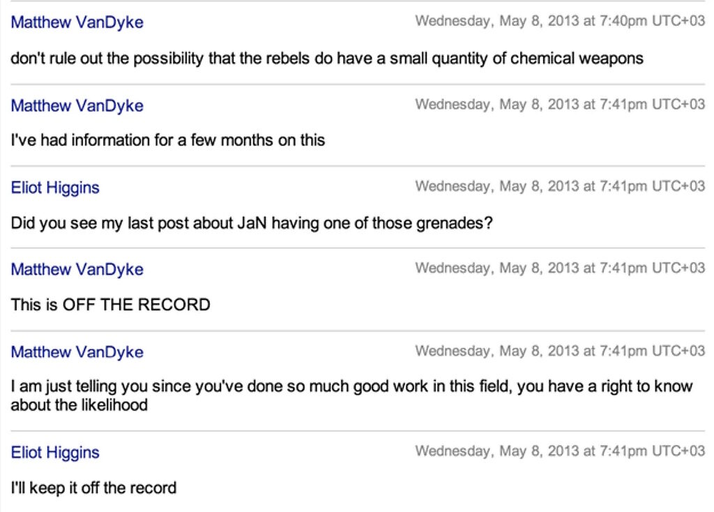Open Eliot Higgins name above "I'll keep it off"
The height and width of the screenshot is (512, 714).
(x=55, y=452)
